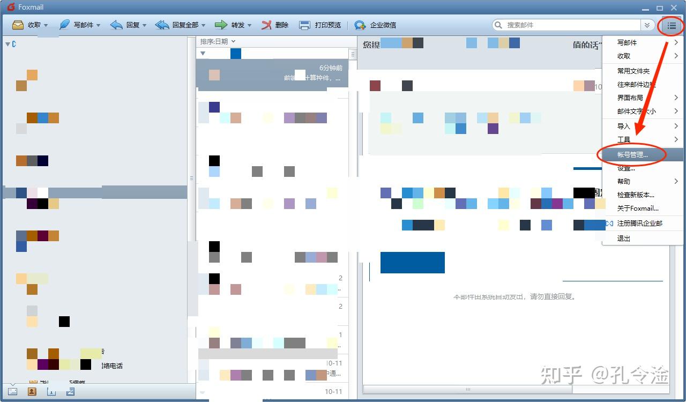This screenshot has width=686, height=402.
Task: Open the 帮助 submenu
Action: [643, 181]
